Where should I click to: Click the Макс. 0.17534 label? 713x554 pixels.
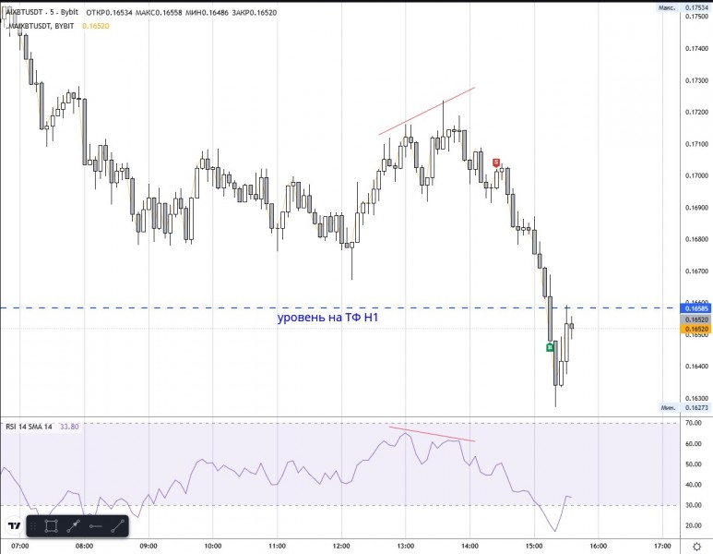[683, 7]
